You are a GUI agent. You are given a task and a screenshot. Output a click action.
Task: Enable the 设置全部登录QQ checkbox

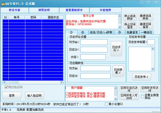coord(142,96)
